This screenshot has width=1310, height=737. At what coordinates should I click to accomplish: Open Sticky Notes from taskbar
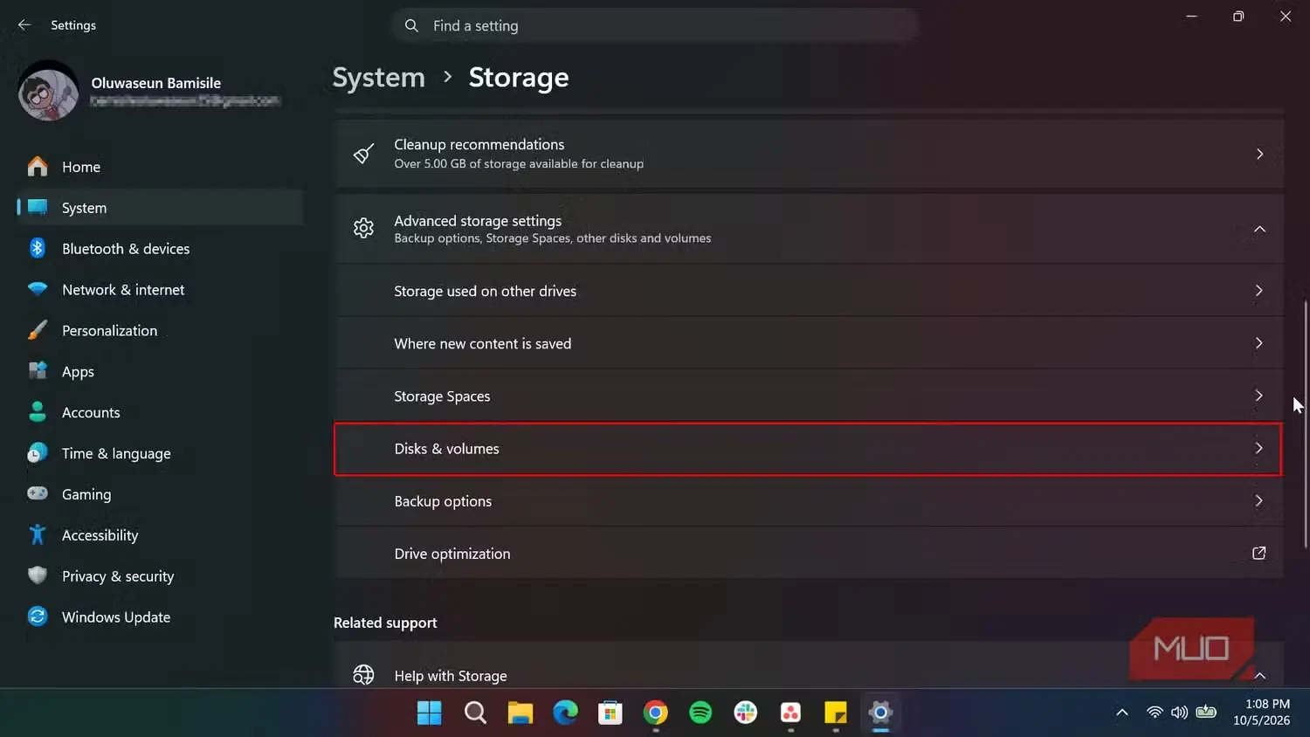836,713
